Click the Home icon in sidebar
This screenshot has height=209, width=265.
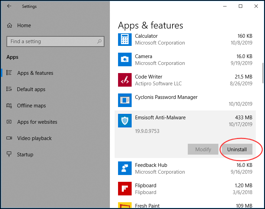pos(10,25)
